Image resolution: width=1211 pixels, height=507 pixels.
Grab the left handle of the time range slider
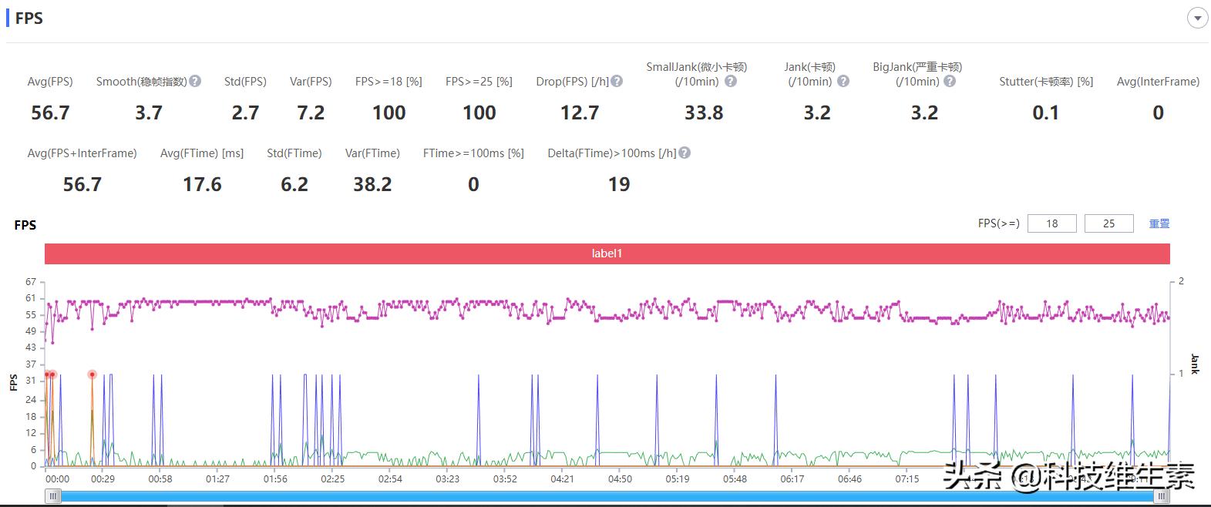(x=52, y=497)
